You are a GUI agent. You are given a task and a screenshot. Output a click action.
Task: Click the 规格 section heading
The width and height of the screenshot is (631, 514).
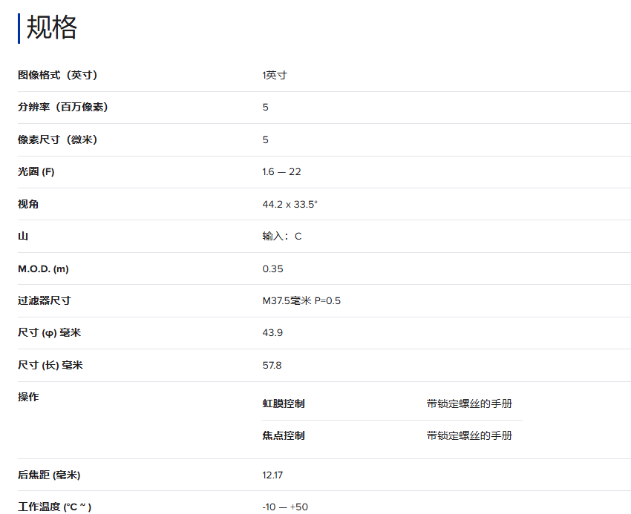click(x=52, y=27)
